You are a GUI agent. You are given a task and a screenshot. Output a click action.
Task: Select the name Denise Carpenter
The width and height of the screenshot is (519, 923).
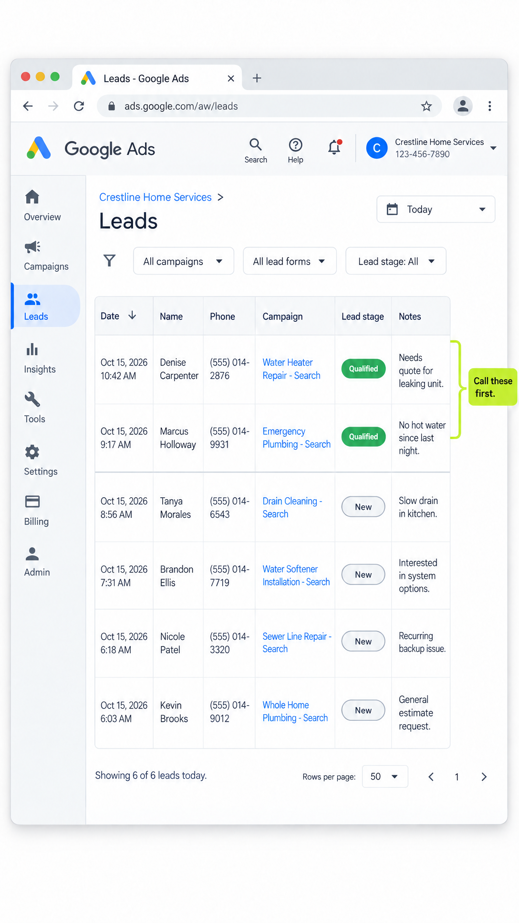[x=179, y=369]
